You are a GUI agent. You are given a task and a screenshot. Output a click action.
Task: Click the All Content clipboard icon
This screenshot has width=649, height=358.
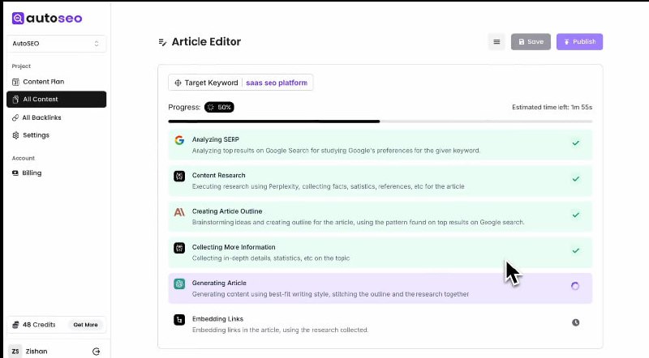pos(15,99)
